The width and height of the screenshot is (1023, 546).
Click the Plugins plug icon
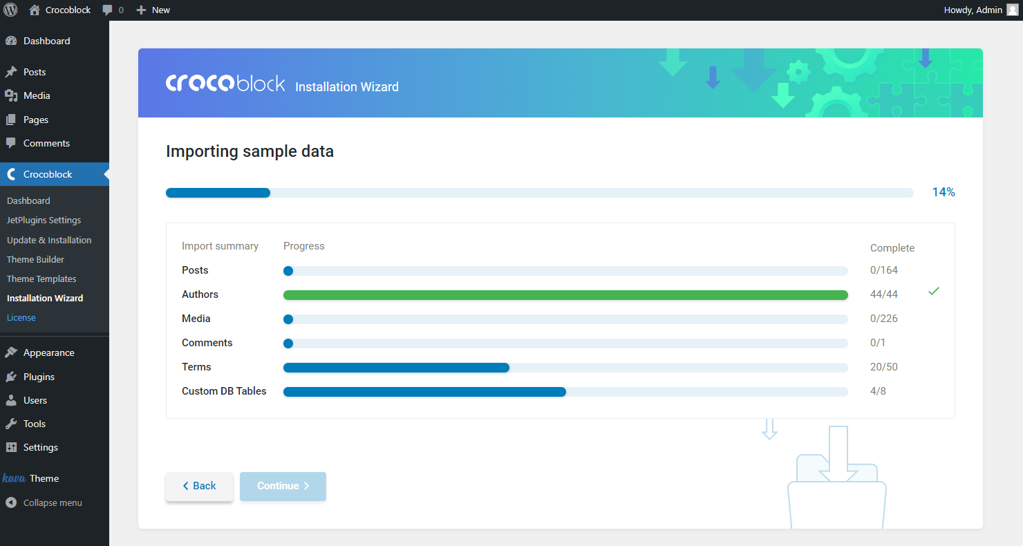(x=11, y=377)
